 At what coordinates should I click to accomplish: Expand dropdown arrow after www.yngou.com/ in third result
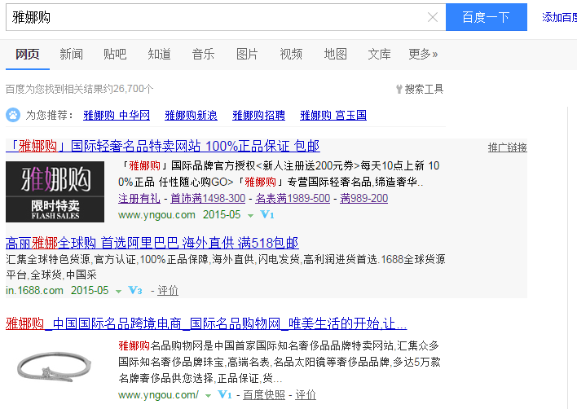pos(209,395)
